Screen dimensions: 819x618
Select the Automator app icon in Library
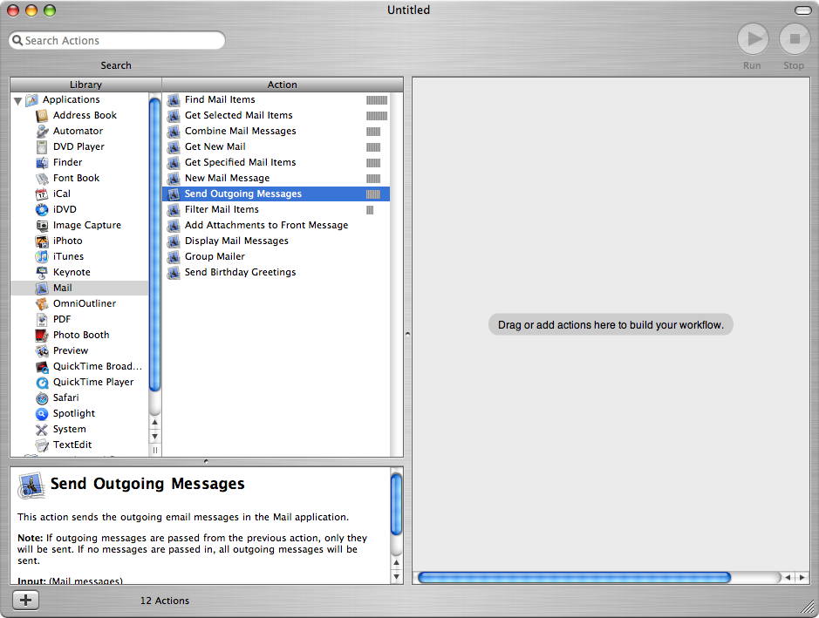[x=42, y=131]
